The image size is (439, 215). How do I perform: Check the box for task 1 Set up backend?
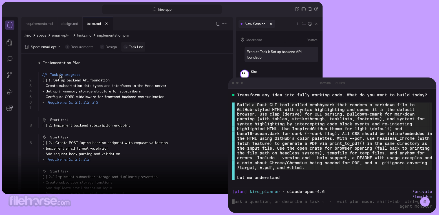click(45, 80)
